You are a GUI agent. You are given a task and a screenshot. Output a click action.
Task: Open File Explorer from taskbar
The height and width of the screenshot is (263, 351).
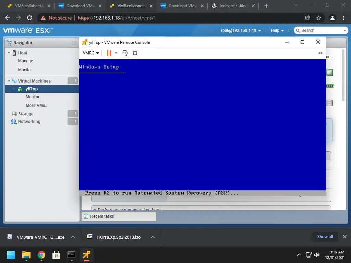pos(26,255)
